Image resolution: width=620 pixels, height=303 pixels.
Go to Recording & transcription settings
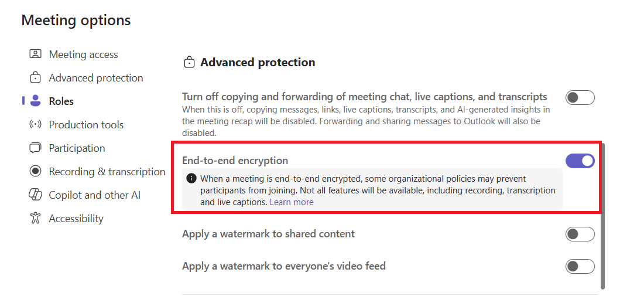(x=107, y=172)
